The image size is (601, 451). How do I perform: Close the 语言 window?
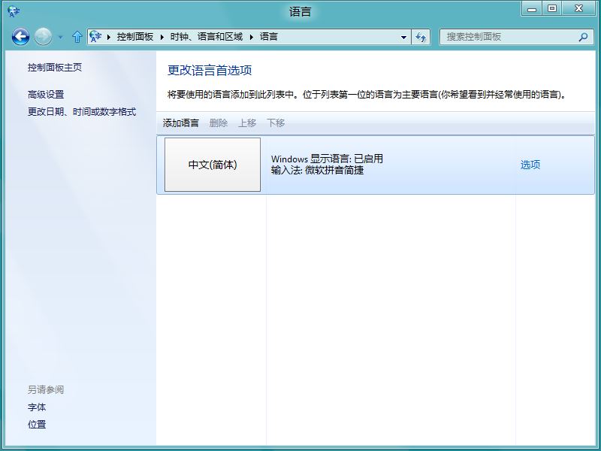tap(578, 9)
